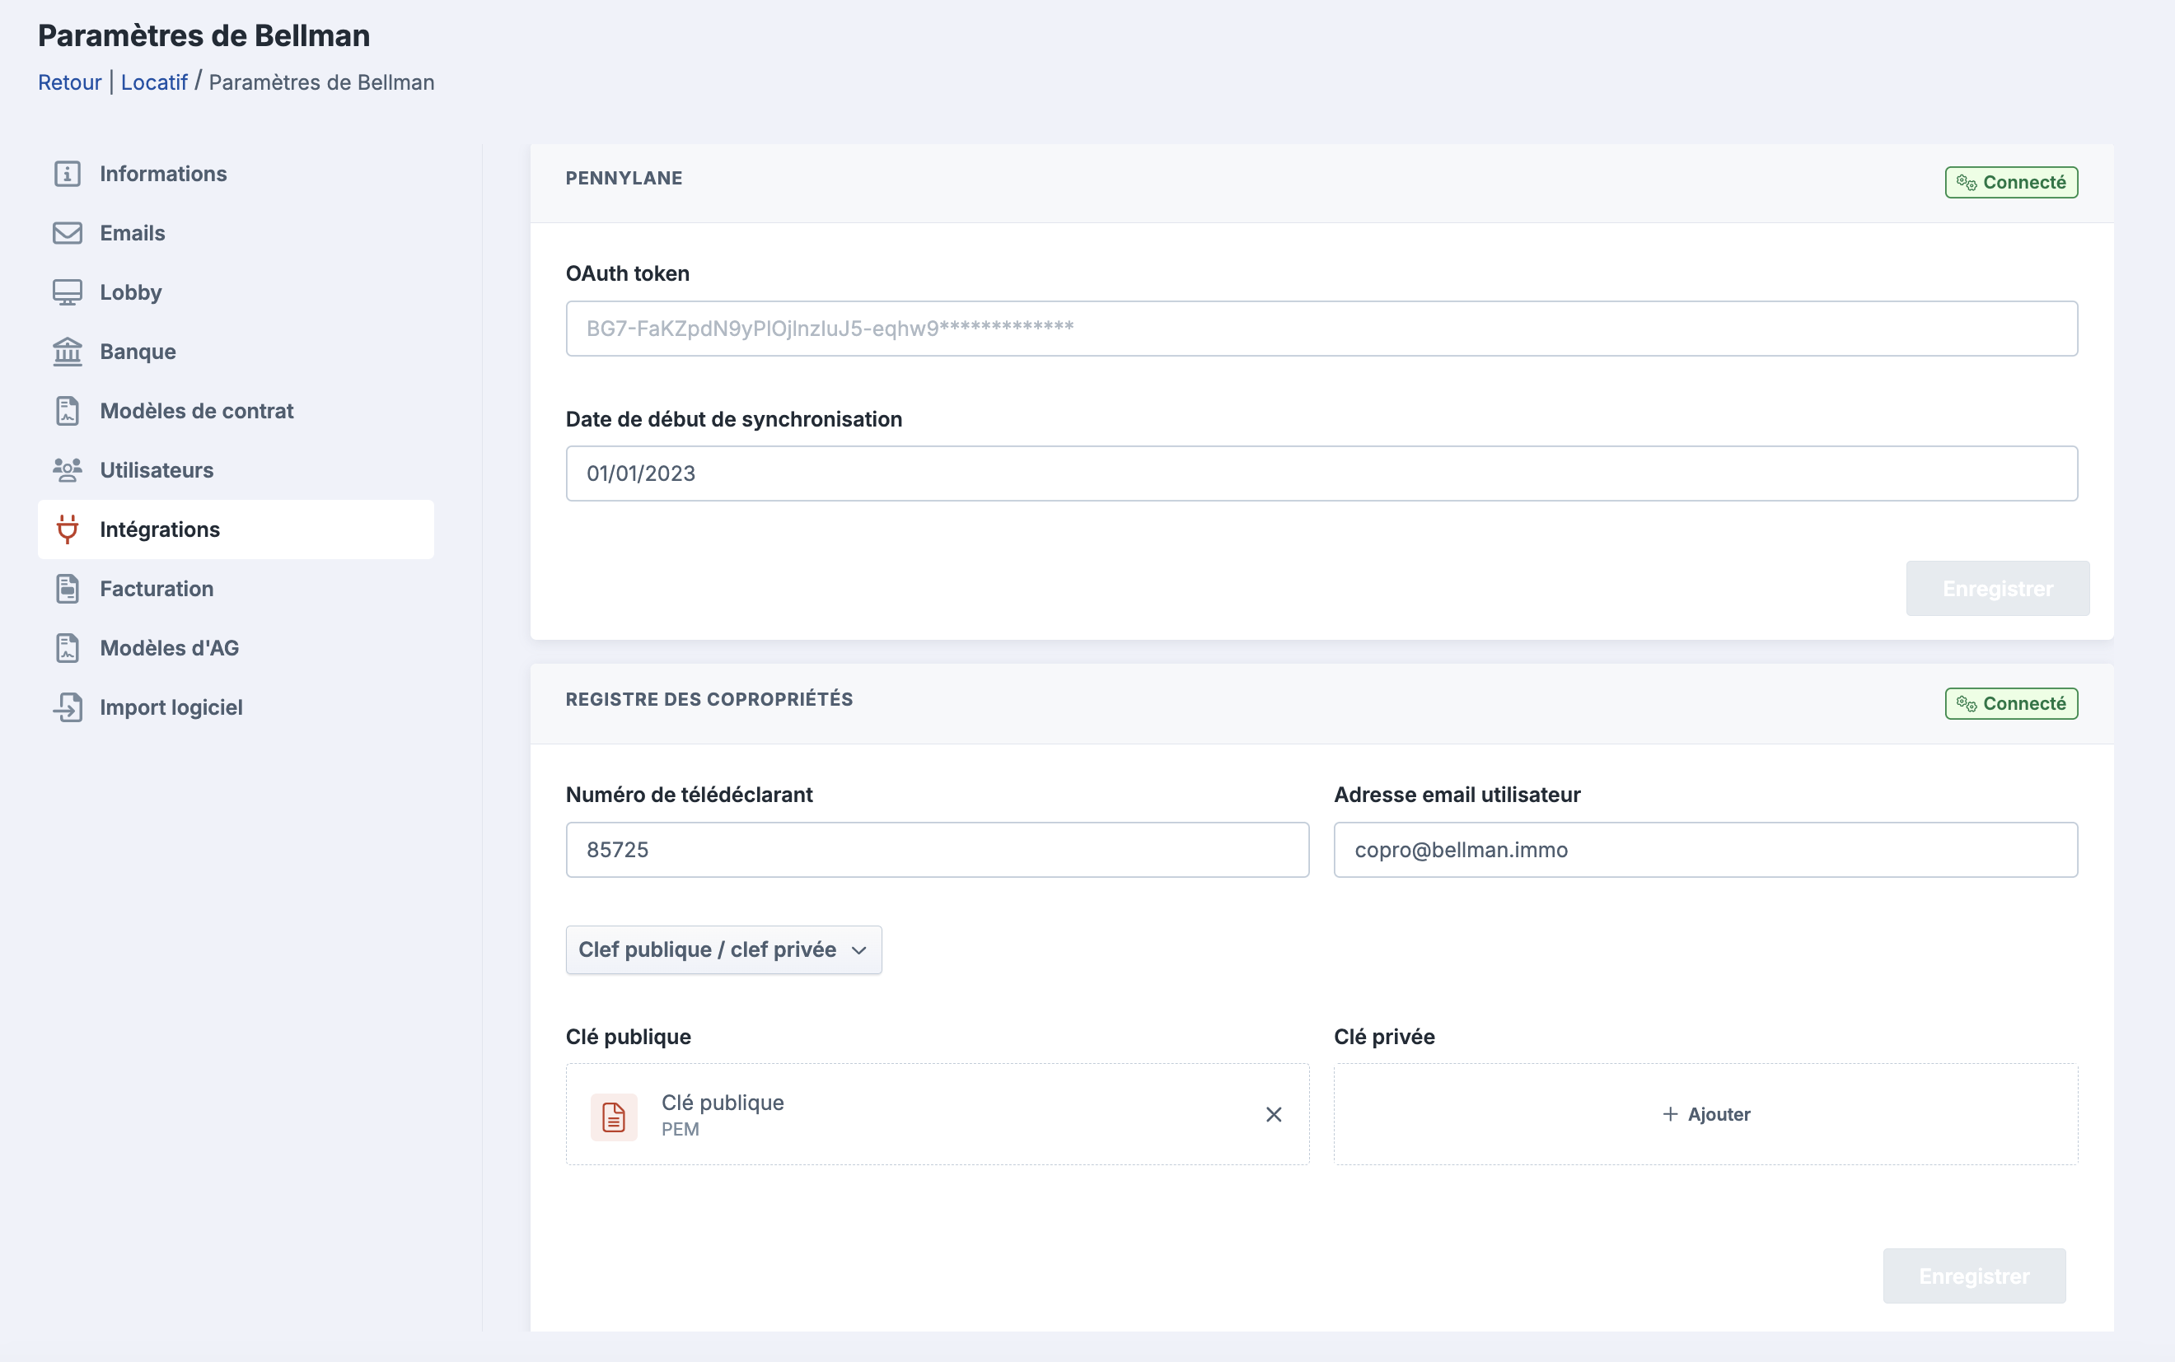Follow the Retour breadcrumb link
The height and width of the screenshot is (1362, 2175).
69,82
